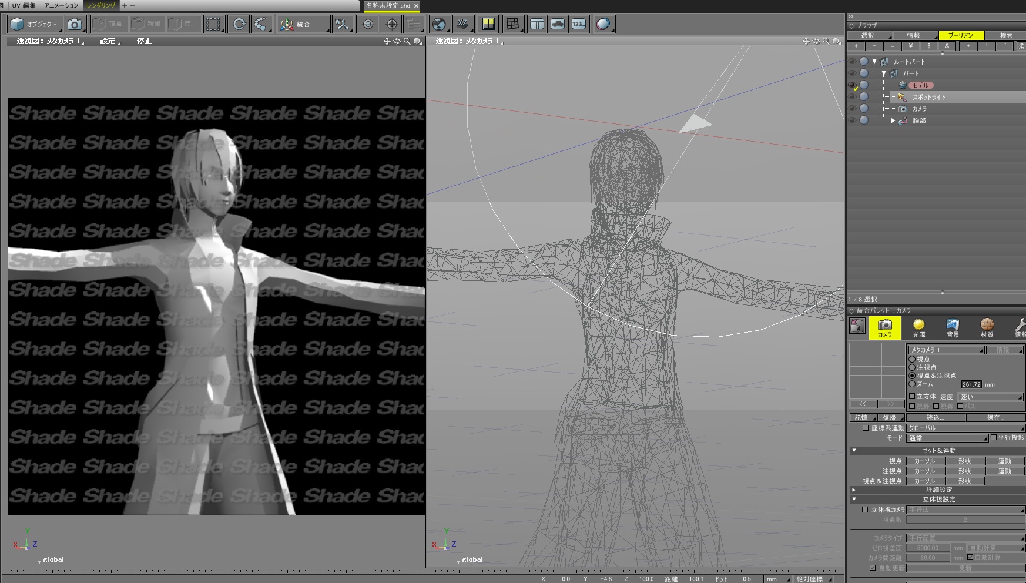Click the camera icon in the top toolbar
The image size is (1026, 583).
[x=75, y=24]
